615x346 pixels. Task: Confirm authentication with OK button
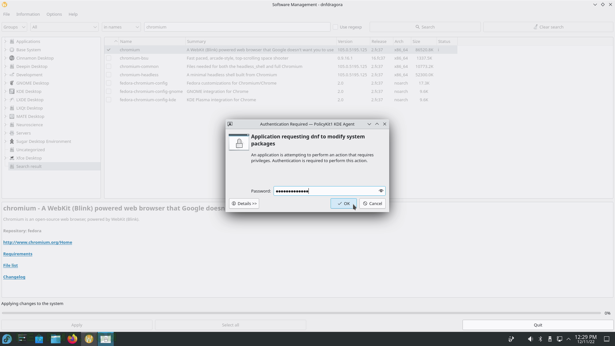point(343,203)
